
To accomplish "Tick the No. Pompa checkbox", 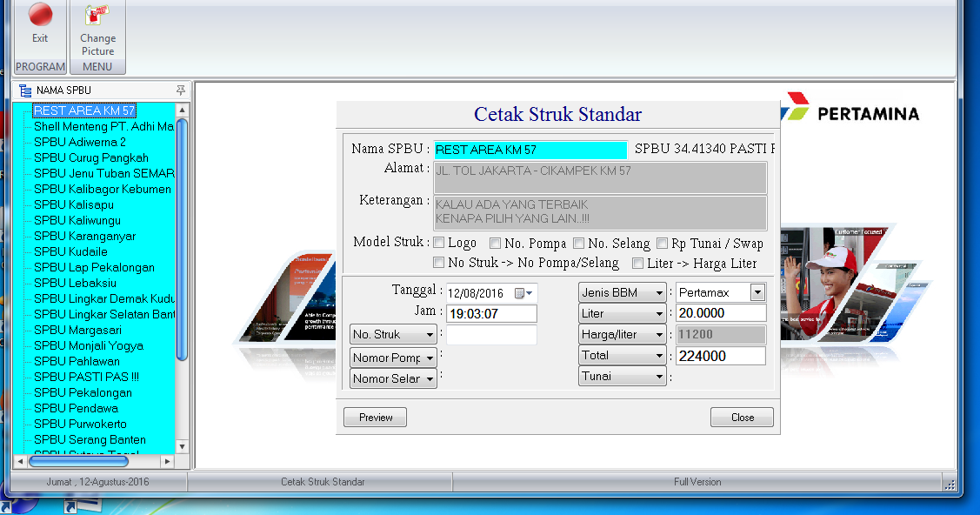I will tap(495, 243).
